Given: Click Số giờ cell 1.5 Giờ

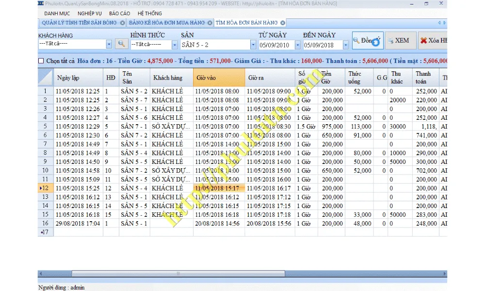Looking at the screenshot, I should tap(307, 127).
